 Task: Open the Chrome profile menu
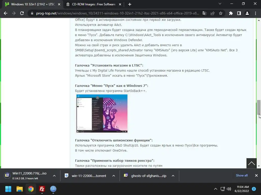click(247, 13)
